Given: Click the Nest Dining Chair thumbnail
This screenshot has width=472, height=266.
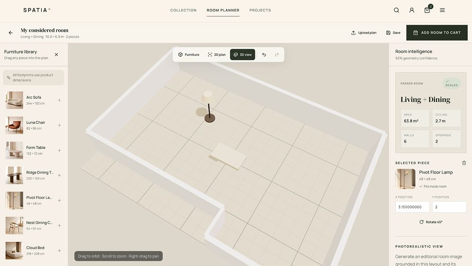Looking at the screenshot, I should tap(14, 225).
